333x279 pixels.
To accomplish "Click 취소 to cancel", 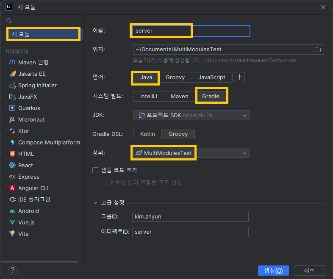I will click(309, 271).
